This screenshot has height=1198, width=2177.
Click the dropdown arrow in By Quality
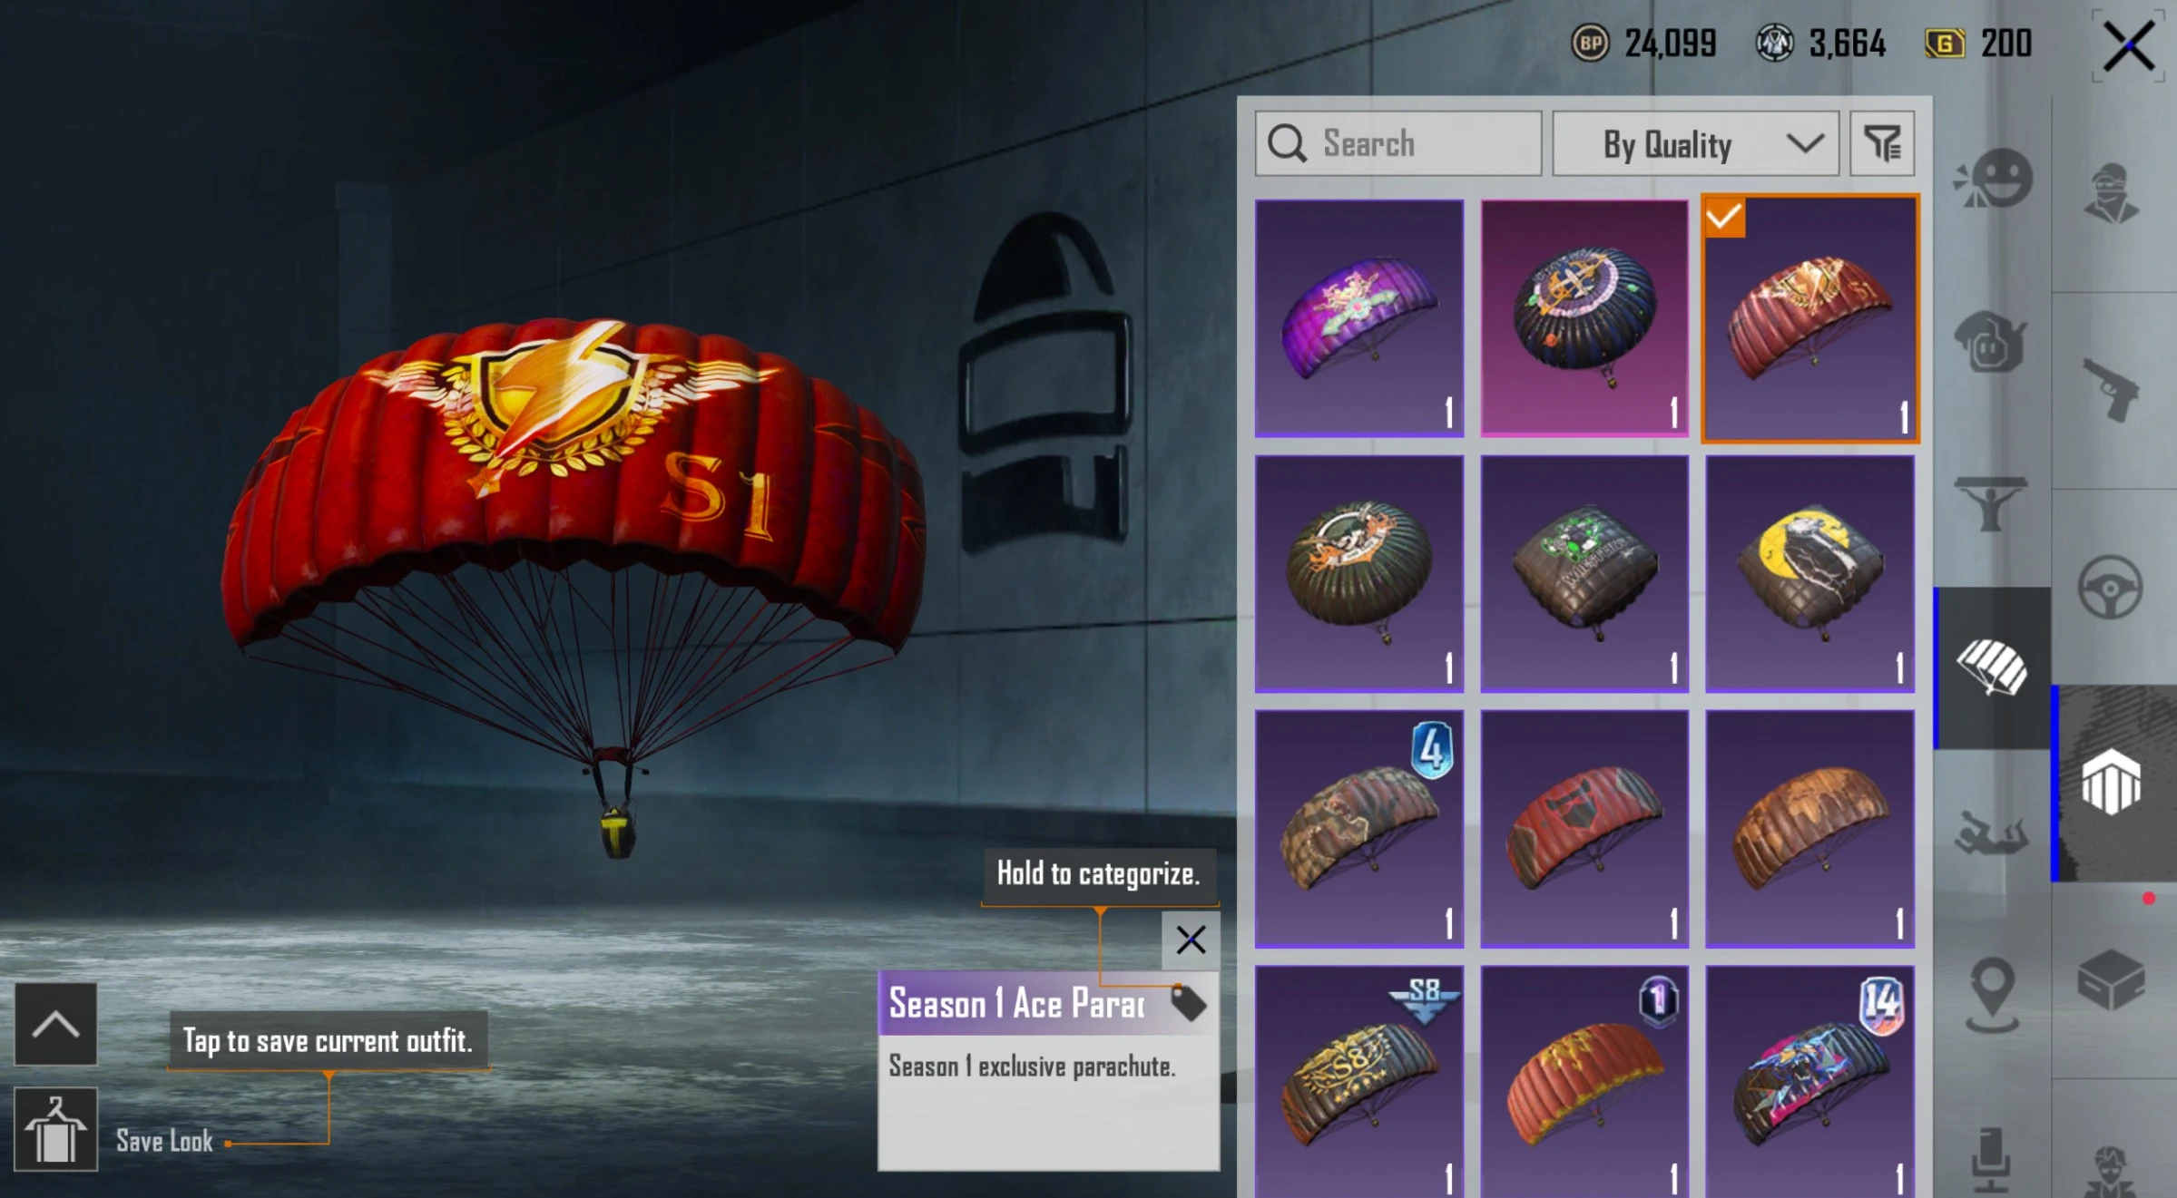(1805, 143)
